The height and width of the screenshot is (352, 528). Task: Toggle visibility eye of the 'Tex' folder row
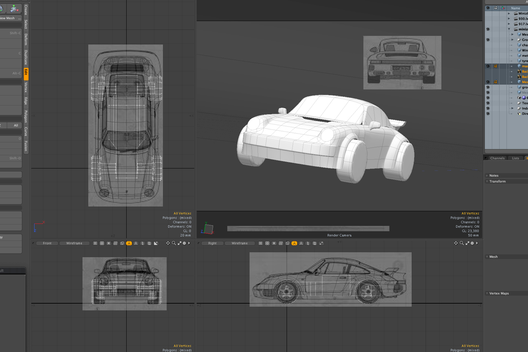pyautogui.click(x=488, y=103)
